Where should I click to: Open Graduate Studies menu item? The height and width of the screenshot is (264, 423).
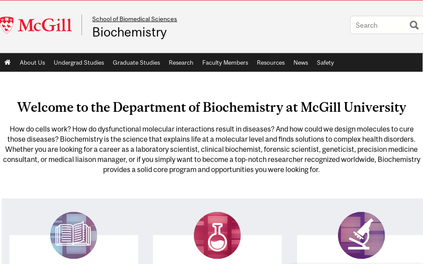(x=136, y=62)
